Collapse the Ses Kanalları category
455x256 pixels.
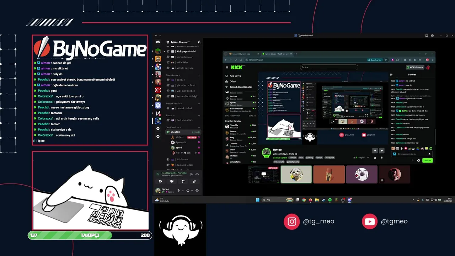pyautogui.click(x=174, y=127)
